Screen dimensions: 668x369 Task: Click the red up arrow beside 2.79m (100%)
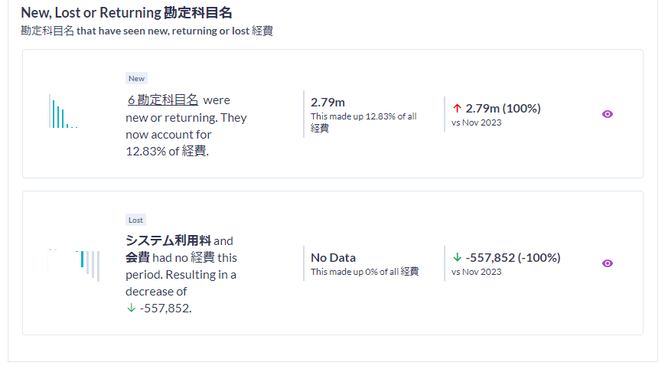[x=457, y=108]
